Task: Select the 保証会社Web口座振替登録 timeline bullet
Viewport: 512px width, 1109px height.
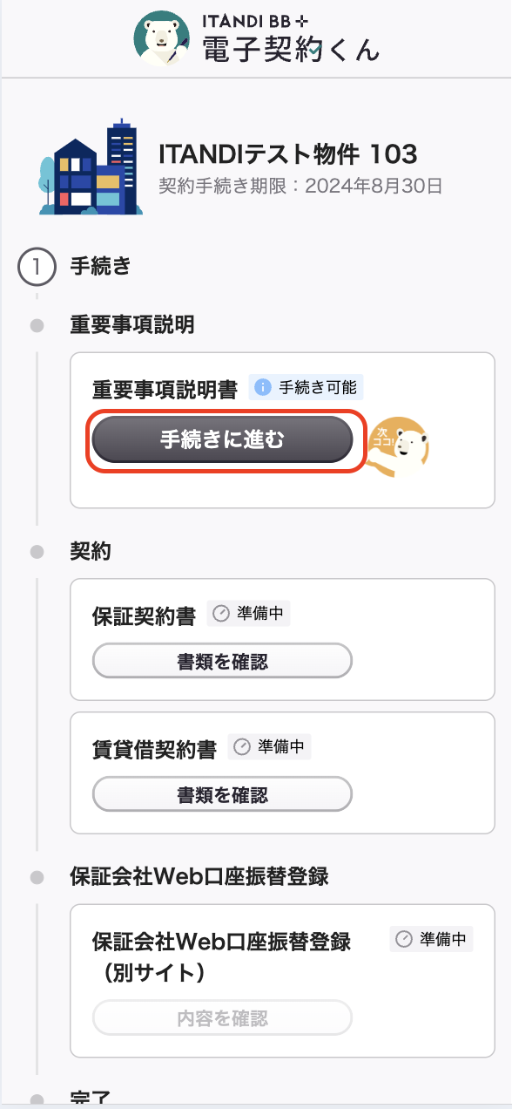Action: tap(37, 876)
